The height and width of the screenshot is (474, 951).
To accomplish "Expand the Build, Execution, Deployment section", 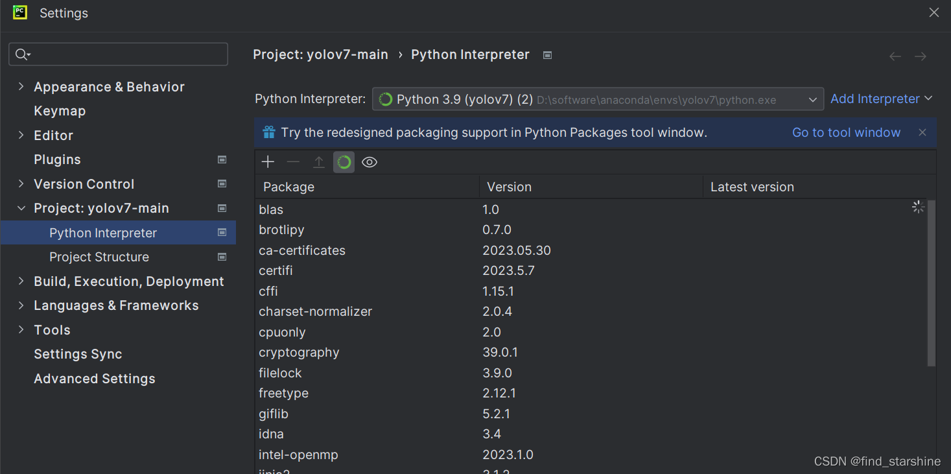I will pyautogui.click(x=21, y=281).
